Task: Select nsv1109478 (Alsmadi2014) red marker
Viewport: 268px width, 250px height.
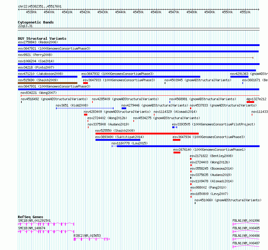Action: [x=191, y=184]
